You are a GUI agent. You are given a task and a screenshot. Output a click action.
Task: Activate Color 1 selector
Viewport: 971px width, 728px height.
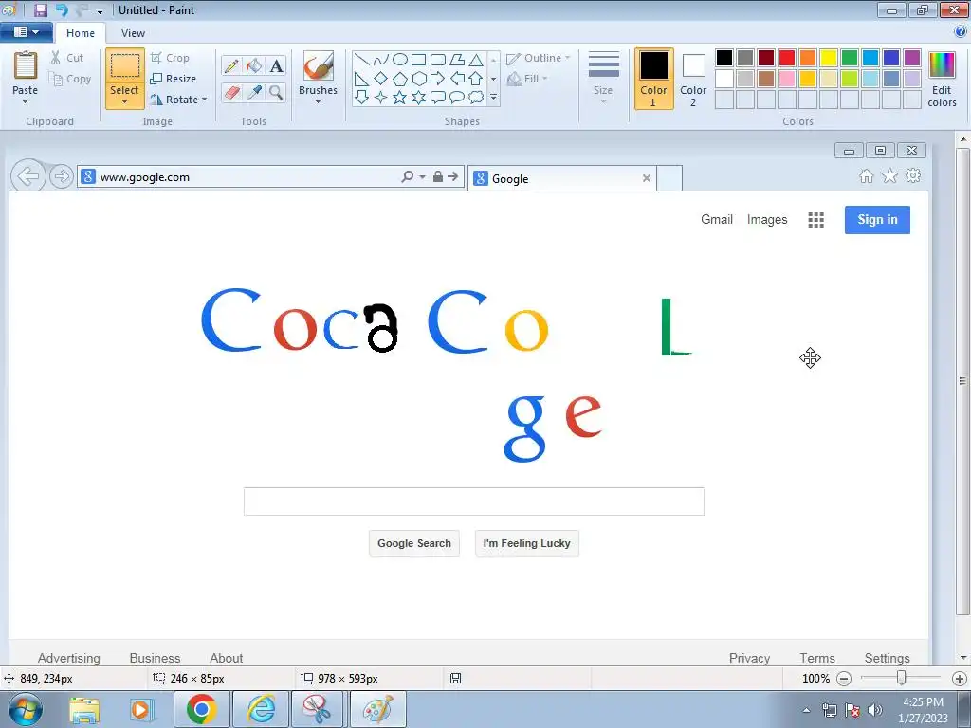653,79
